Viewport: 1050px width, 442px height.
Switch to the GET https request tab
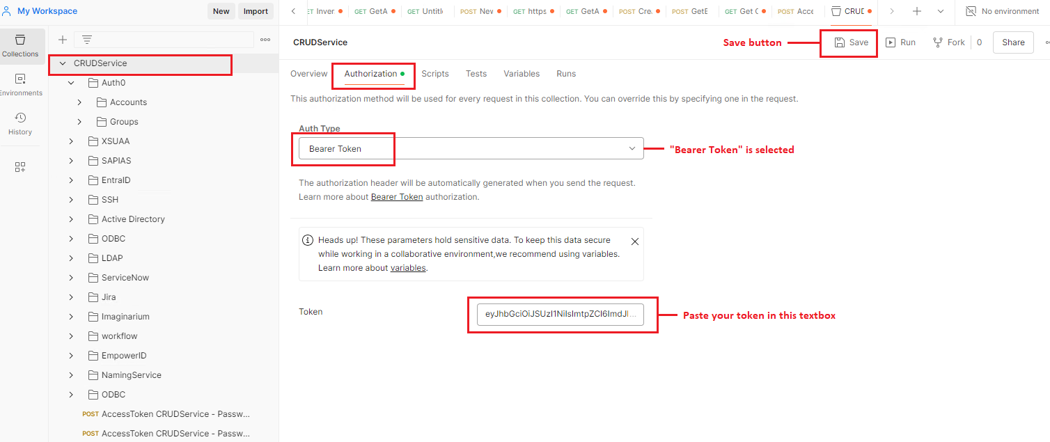[x=533, y=11]
